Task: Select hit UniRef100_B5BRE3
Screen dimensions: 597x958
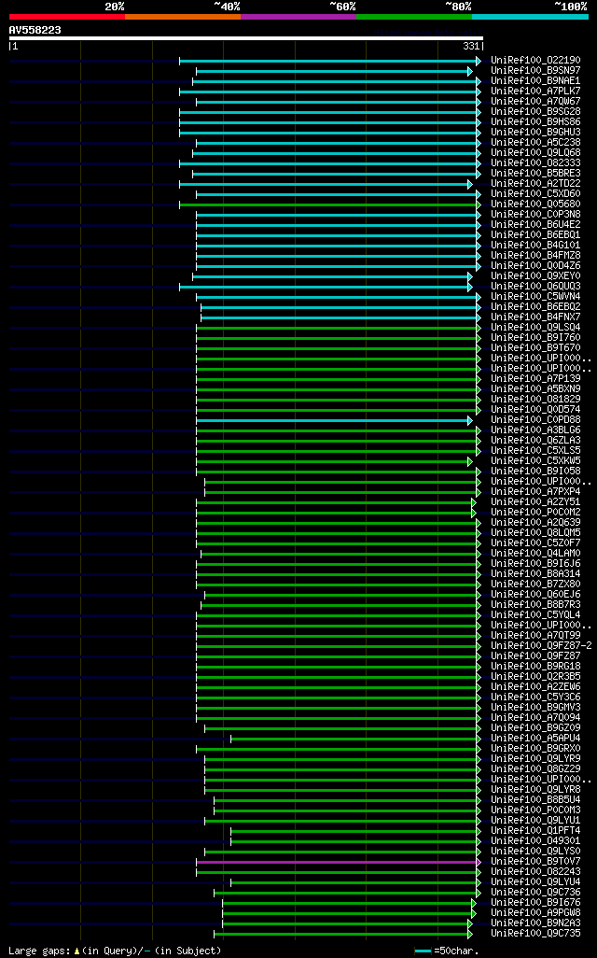Action: coord(535,173)
